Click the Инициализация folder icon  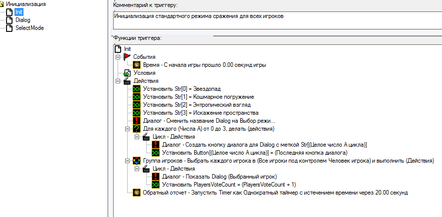pos(2,4)
